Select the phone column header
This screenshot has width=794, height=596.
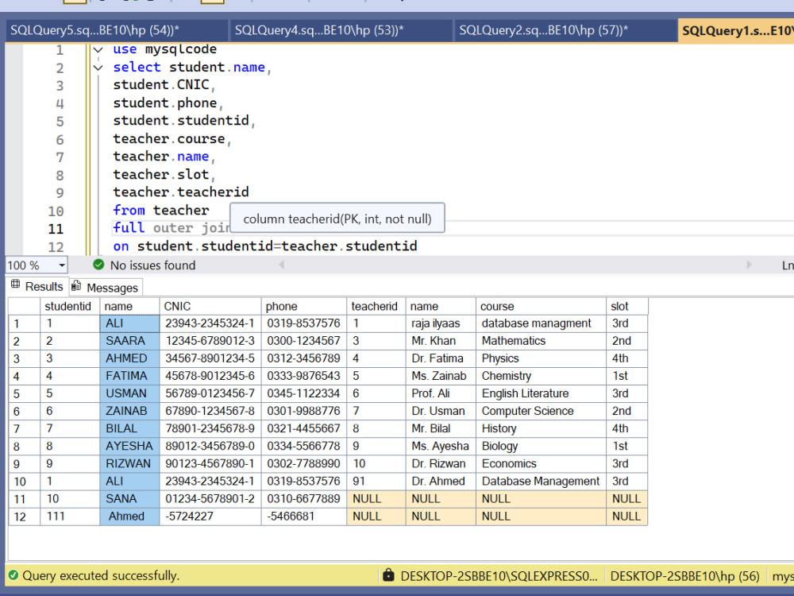click(x=304, y=306)
